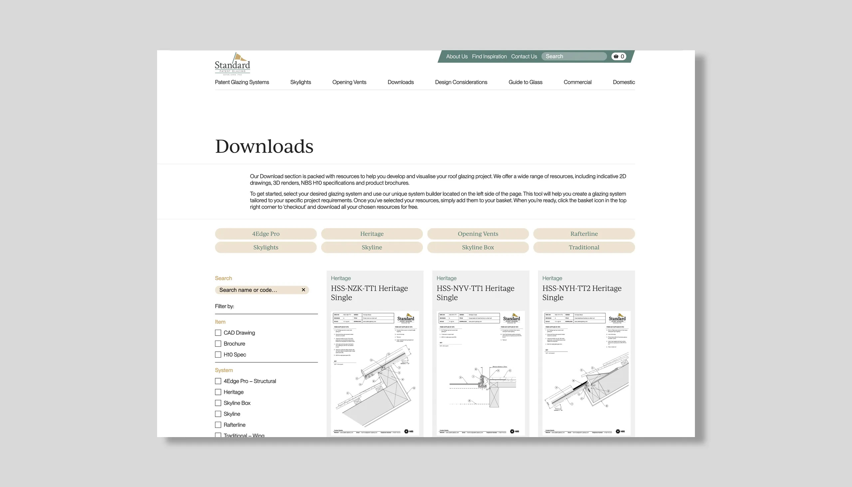This screenshot has height=487, width=852.
Task: Open the HSS-NZK-TT1 Heritage drawing thumbnail
Action: coord(374,373)
